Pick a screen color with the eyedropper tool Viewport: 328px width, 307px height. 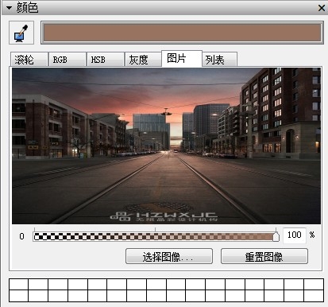coord(21,33)
